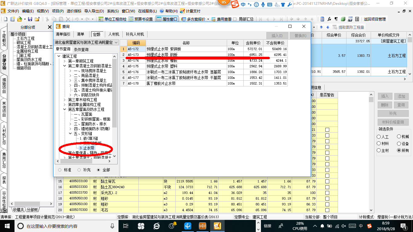Click the microphone in taskbar search

[112, 226]
